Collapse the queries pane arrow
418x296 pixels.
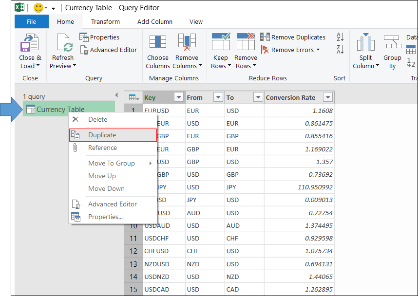(116, 95)
